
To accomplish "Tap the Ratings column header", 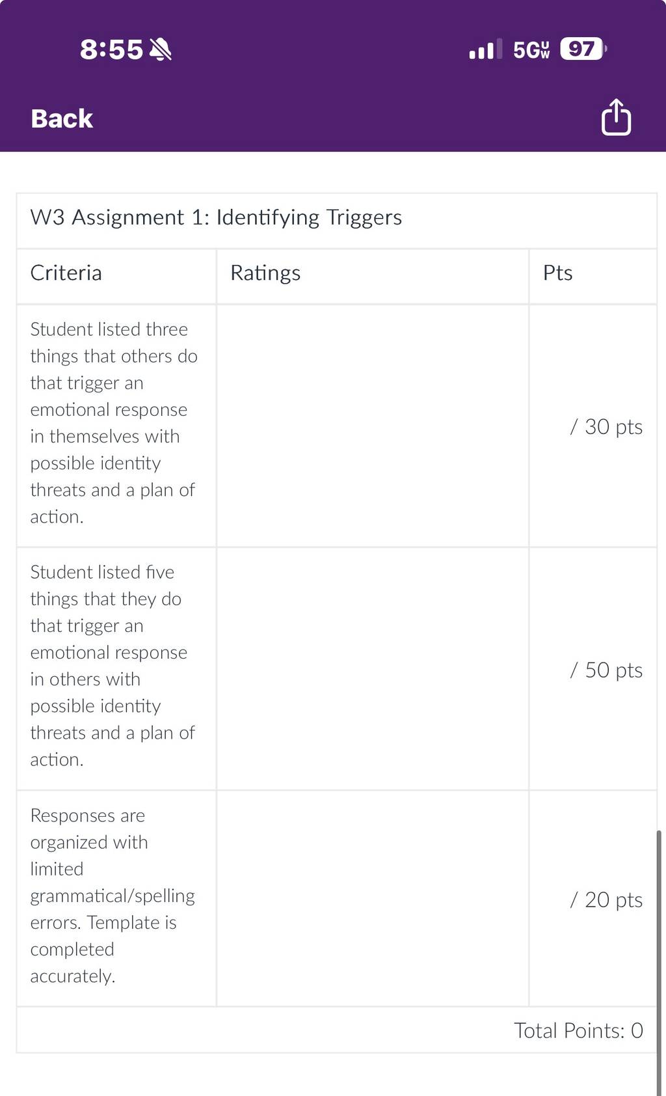I will pos(373,273).
